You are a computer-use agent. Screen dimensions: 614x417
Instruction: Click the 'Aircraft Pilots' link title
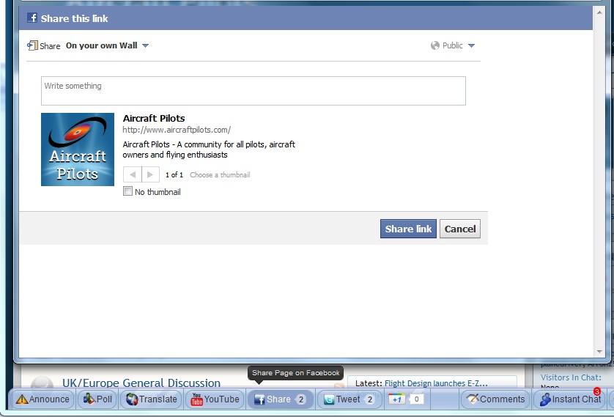point(154,118)
